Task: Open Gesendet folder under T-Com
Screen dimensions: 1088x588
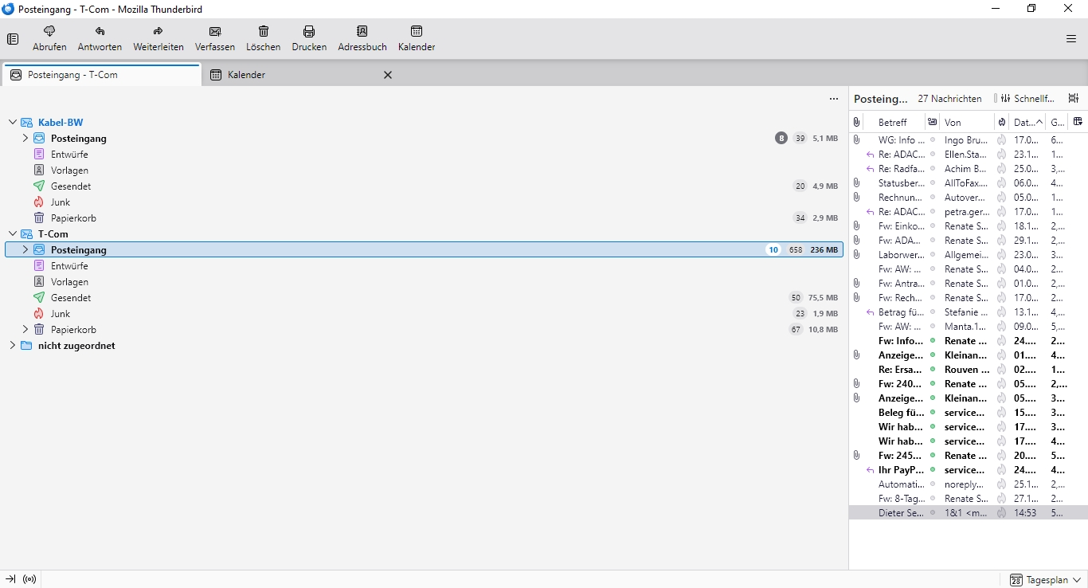Action: click(x=71, y=298)
